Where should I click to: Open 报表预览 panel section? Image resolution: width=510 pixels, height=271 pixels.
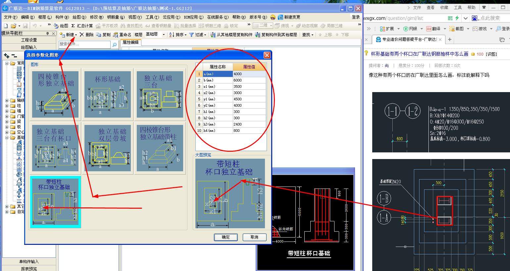pos(29,268)
